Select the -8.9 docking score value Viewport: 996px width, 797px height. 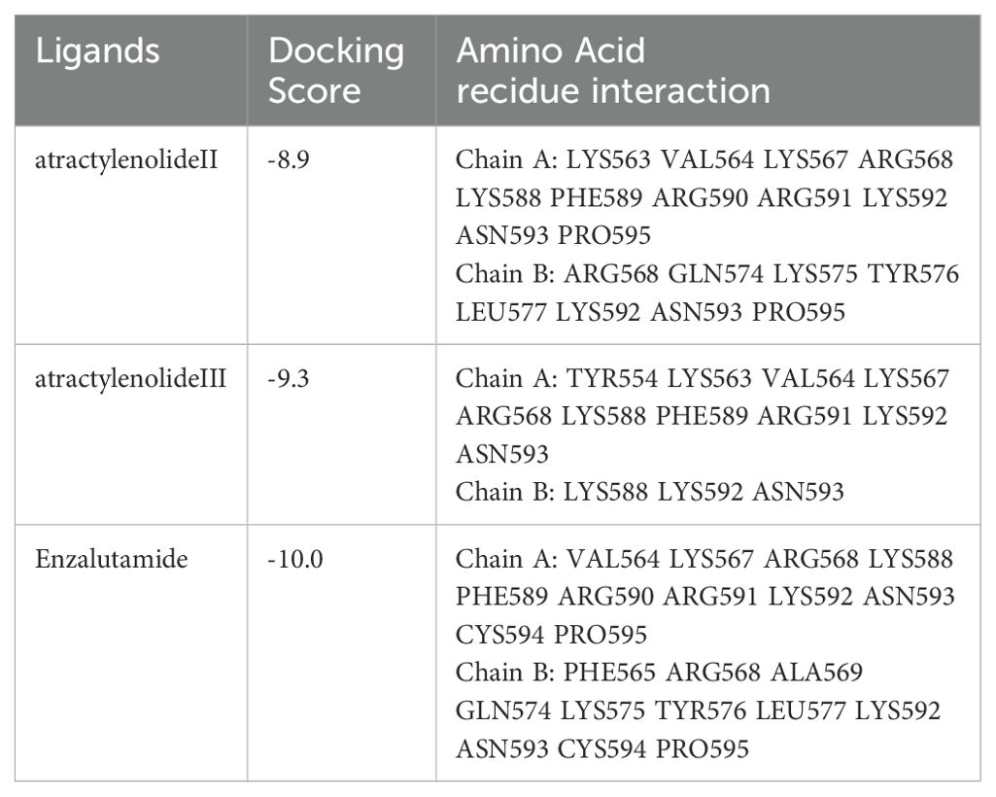click(289, 159)
